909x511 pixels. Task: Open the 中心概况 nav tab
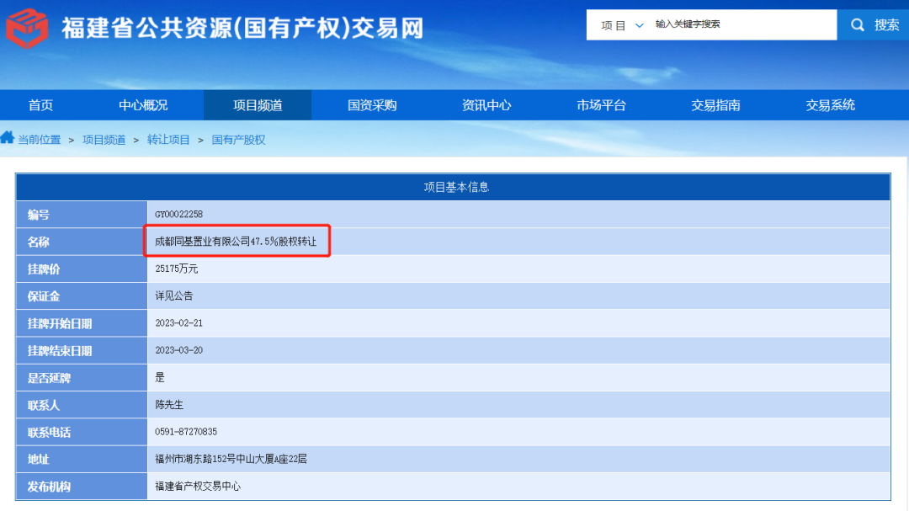pos(143,105)
